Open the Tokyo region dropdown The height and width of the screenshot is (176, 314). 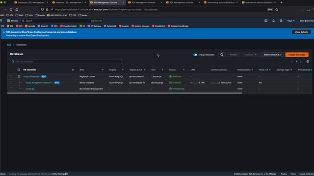pyautogui.click(x=291, y=21)
